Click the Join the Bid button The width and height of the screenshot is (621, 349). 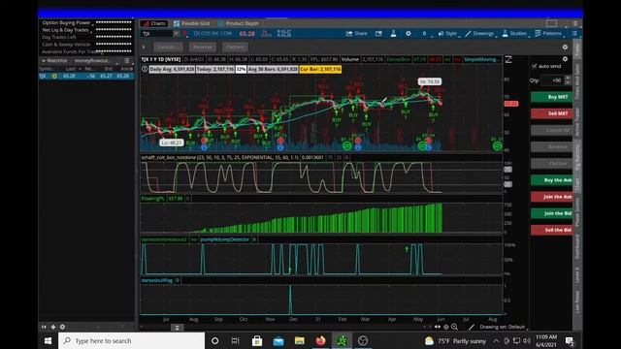pyautogui.click(x=551, y=213)
